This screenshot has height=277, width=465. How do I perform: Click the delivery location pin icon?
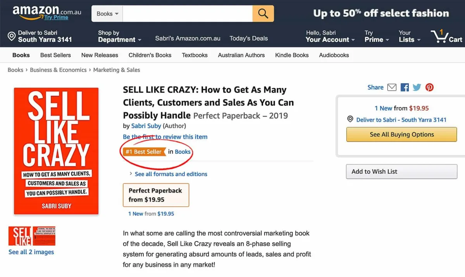[12, 36]
